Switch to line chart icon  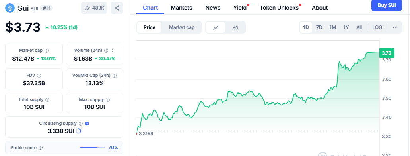pos(216,27)
